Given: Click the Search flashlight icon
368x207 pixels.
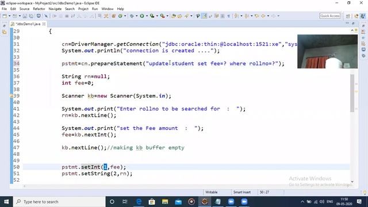Looking at the screenshot, I should pos(186,16).
